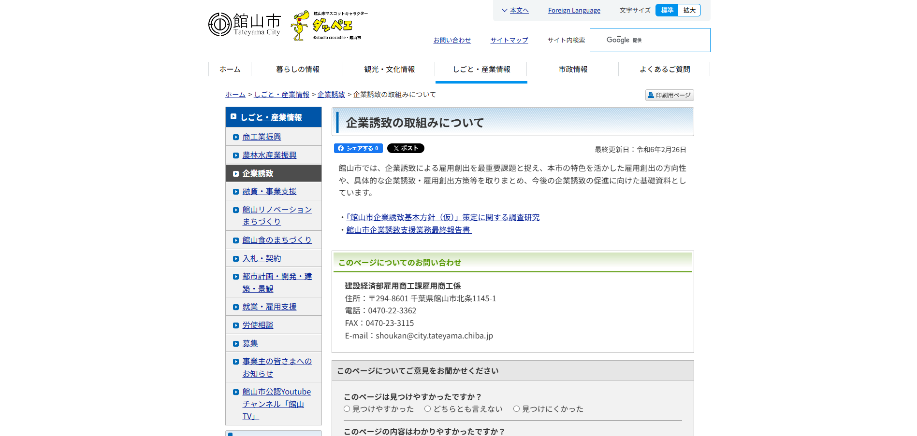
Task: Click the email shoukan@city.tateyama.chiba.jp text
Action: (434, 336)
